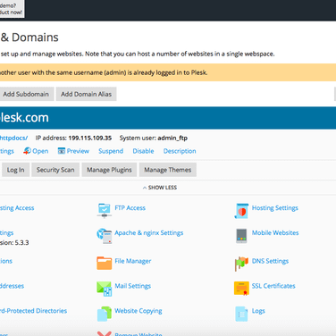Click the Disable domain link
This screenshot has width=336, height=336.
tap(143, 151)
